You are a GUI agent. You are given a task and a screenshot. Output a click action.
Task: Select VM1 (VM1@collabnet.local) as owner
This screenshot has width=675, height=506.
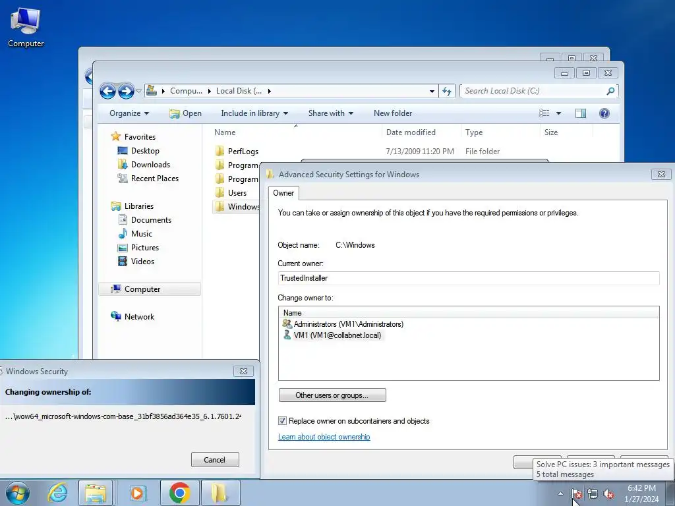[337, 335]
